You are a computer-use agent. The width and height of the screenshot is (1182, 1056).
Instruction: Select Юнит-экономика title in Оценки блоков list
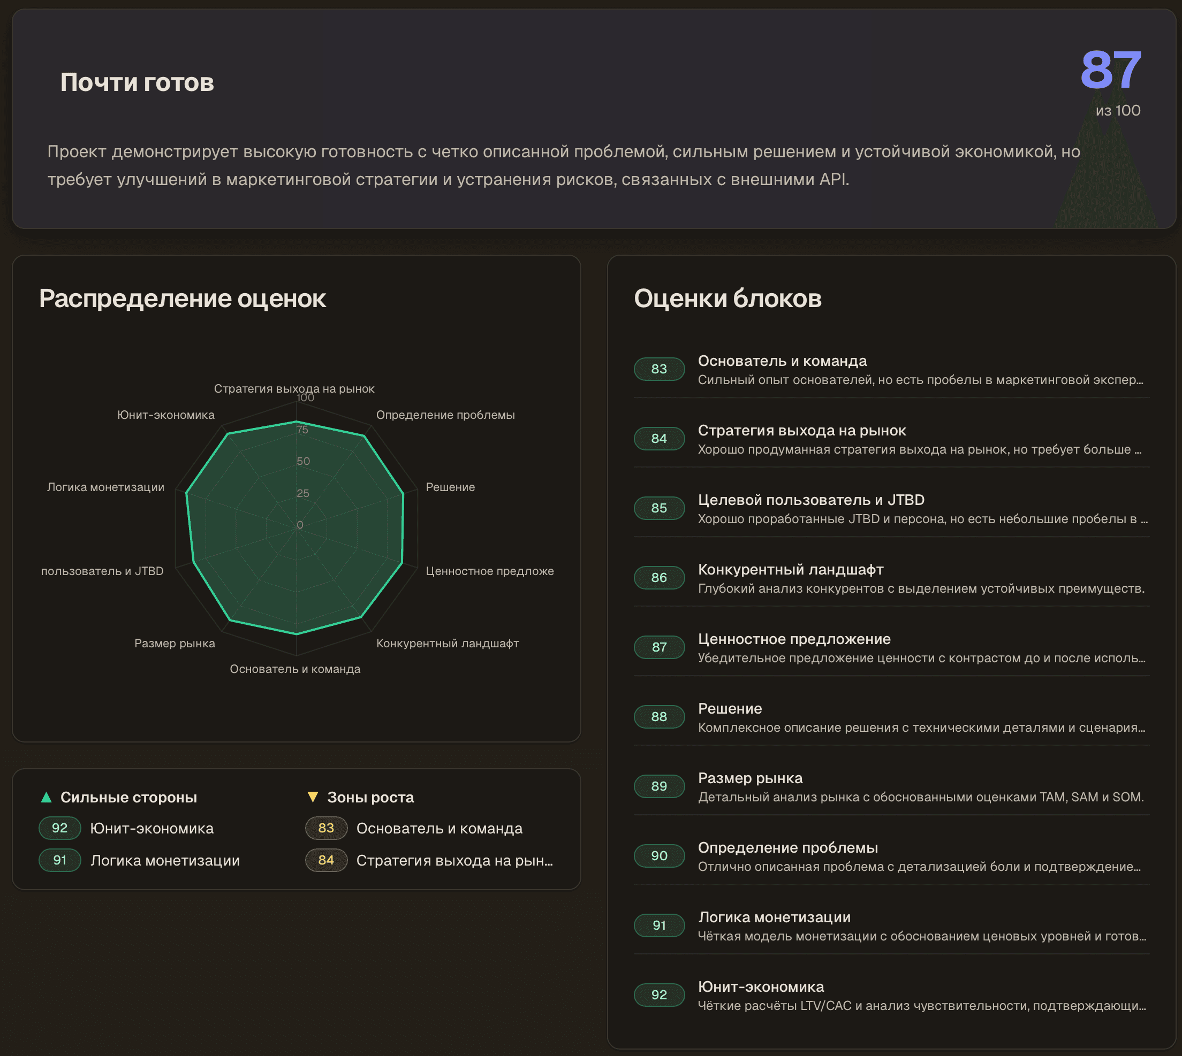point(761,986)
